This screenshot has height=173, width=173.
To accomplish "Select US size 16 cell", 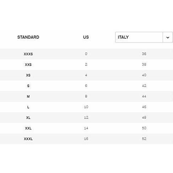I will pos(86,139).
